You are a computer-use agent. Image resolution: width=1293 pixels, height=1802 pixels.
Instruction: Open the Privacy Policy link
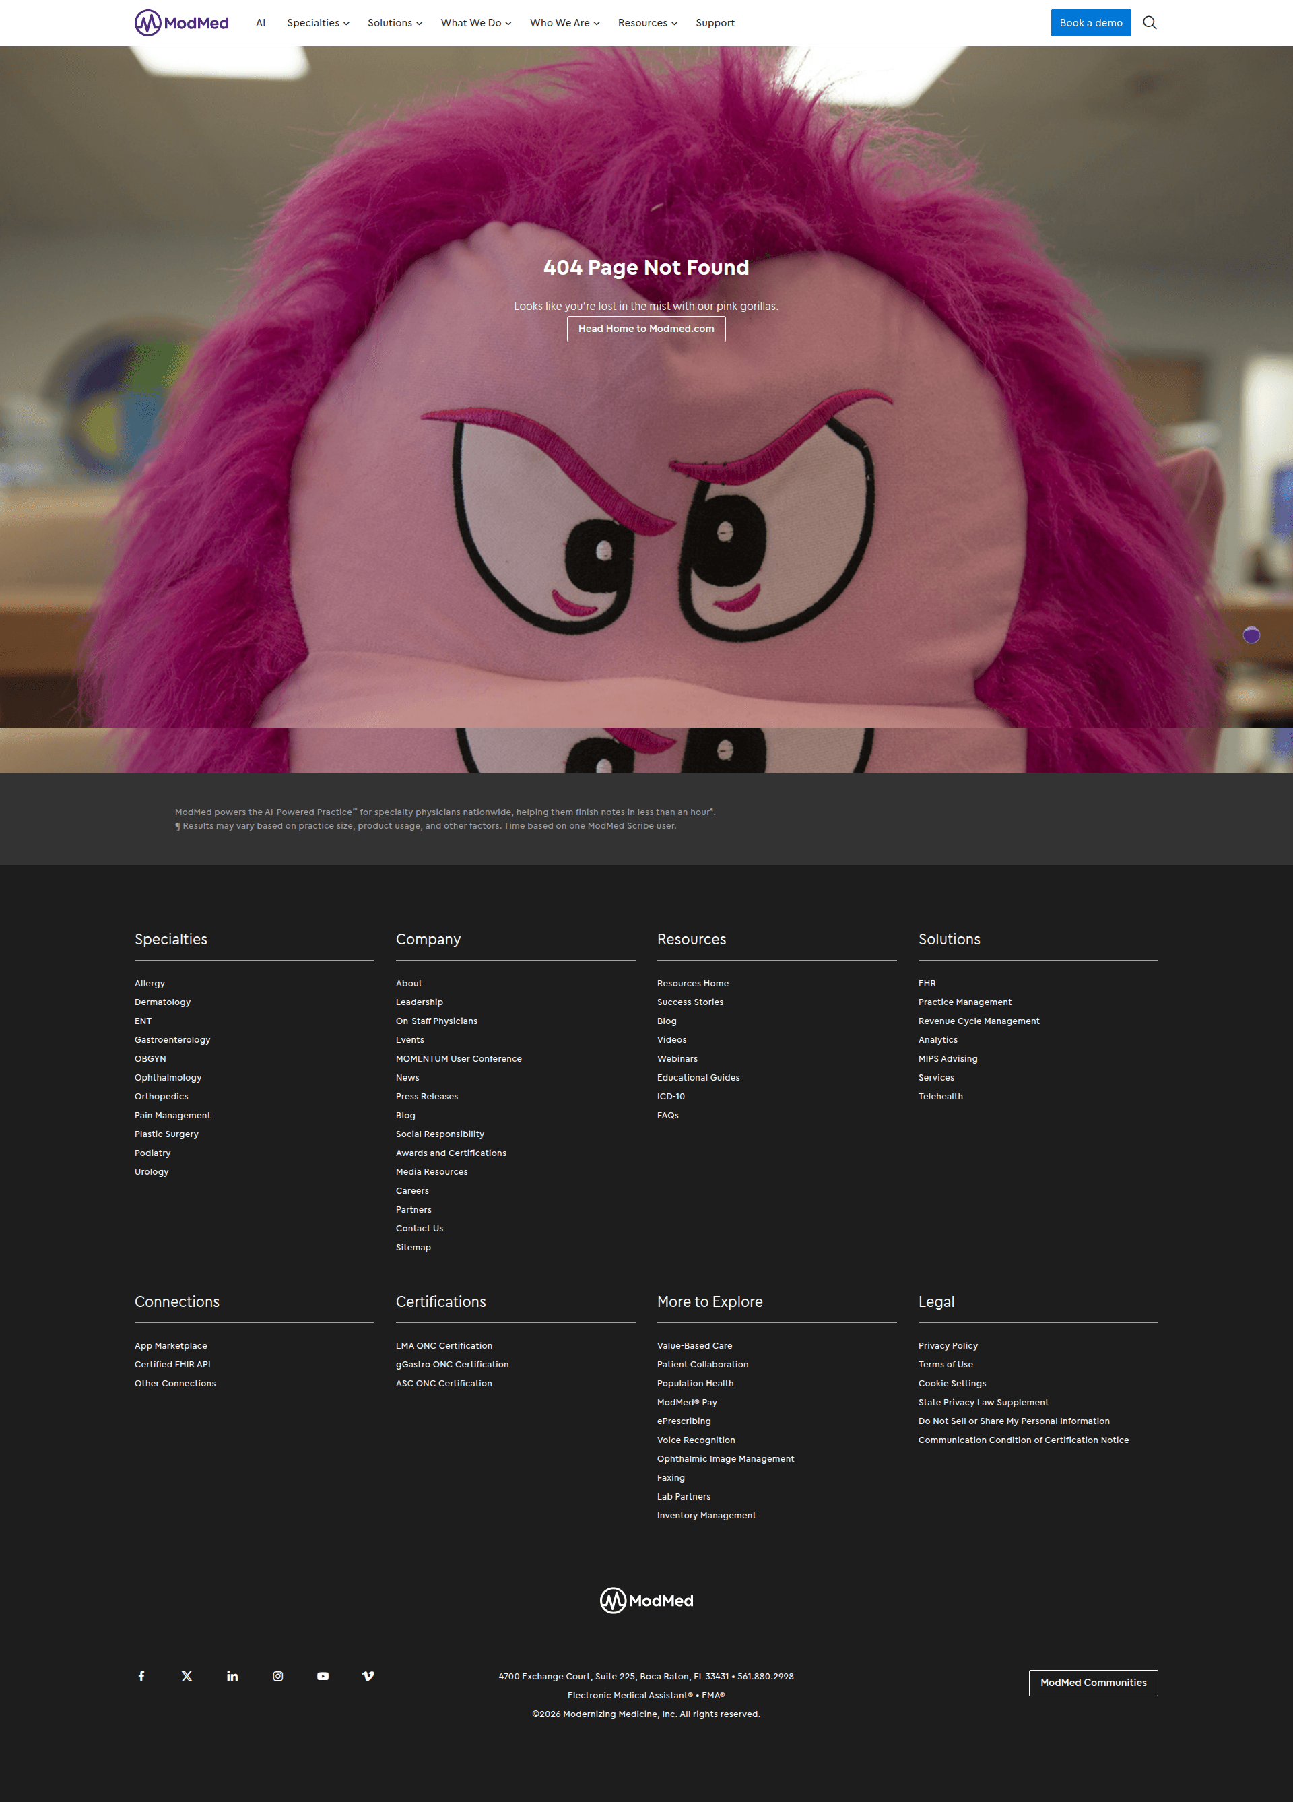(x=948, y=1345)
